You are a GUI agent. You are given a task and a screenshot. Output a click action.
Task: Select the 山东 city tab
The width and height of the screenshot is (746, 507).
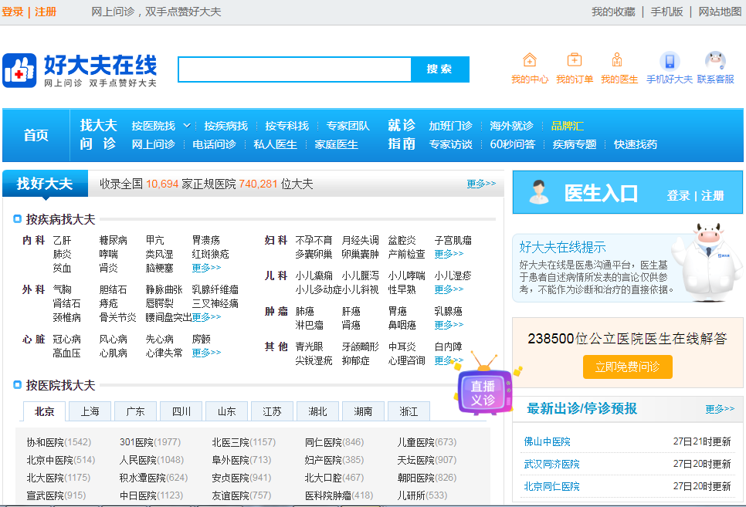(226, 411)
